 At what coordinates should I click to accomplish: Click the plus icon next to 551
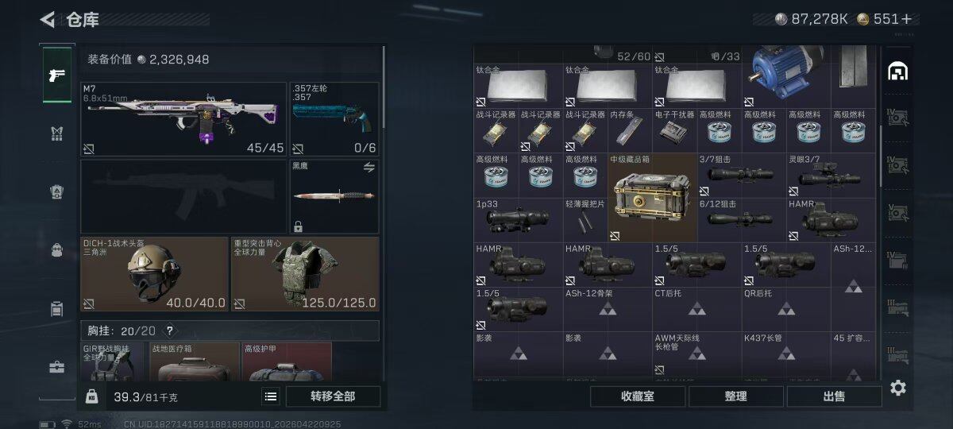coord(906,19)
